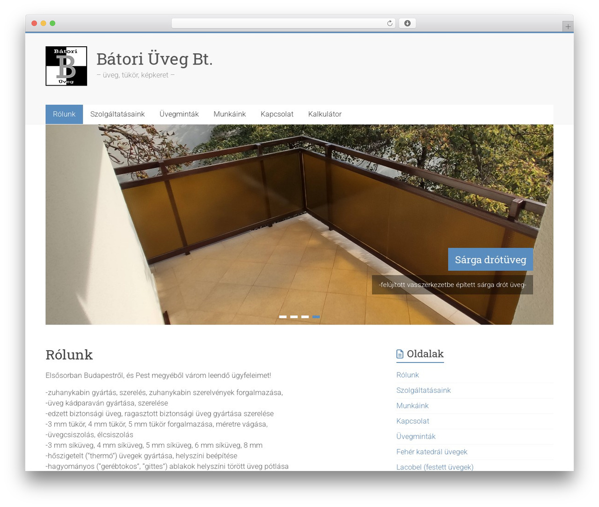Open Munkáink in the navigation bar
599x507 pixels.
[230, 114]
